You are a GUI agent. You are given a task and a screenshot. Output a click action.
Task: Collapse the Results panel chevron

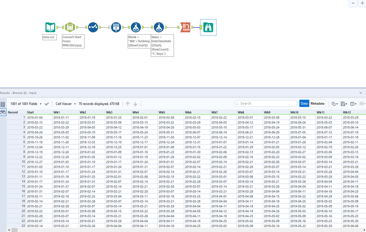click(x=361, y=93)
